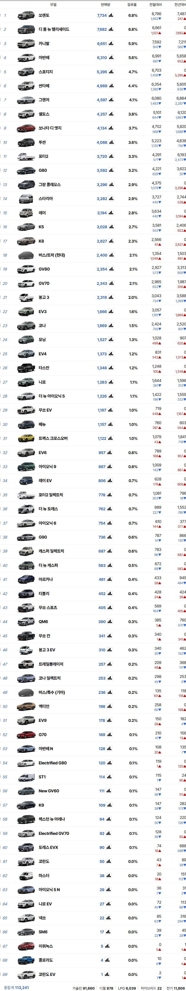Image resolution: width=186 pixels, height=991 pixels.
Task: Open the 코란도 EV model link
Action: pos(47,974)
